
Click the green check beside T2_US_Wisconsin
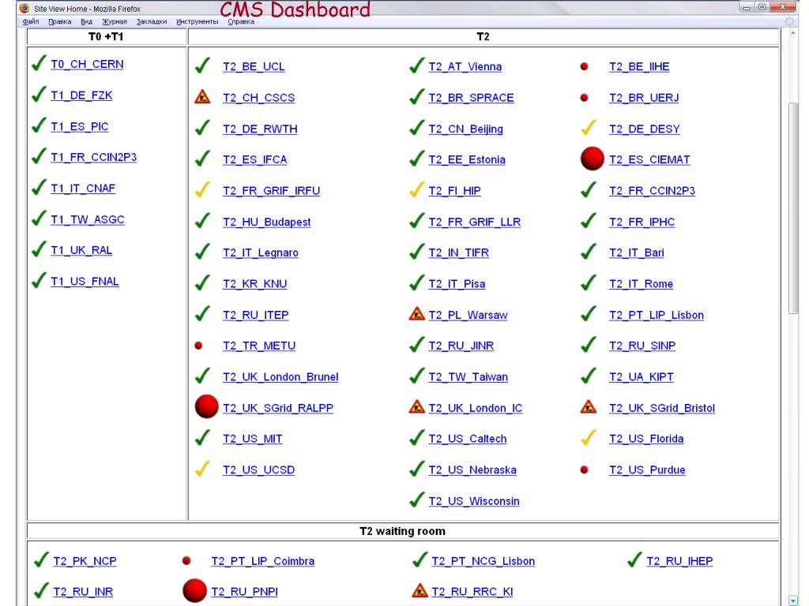click(x=417, y=499)
